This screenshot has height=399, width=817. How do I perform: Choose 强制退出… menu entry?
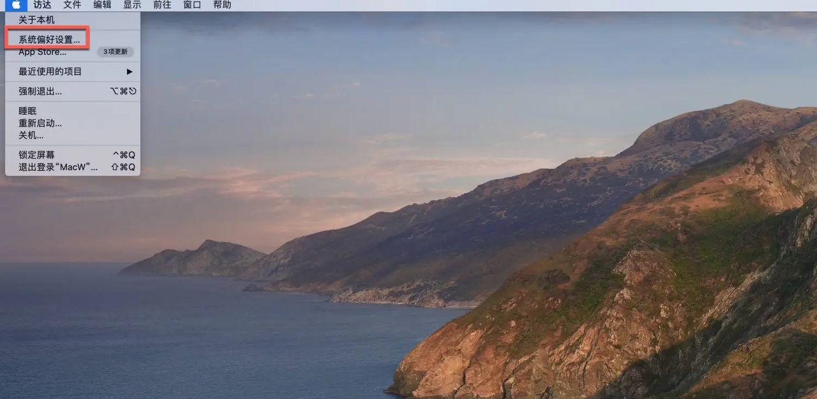point(73,91)
